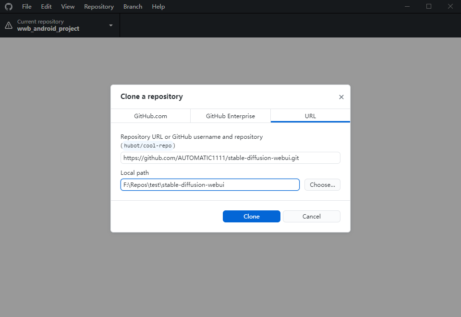461x317 pixels.
Task: Click the GitHub Octocat logo icon
Action: (x=7, y=6)
